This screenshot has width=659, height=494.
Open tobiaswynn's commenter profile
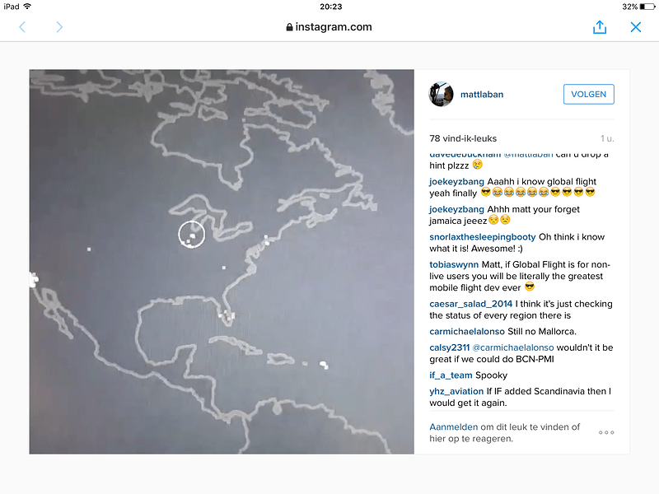454,264
